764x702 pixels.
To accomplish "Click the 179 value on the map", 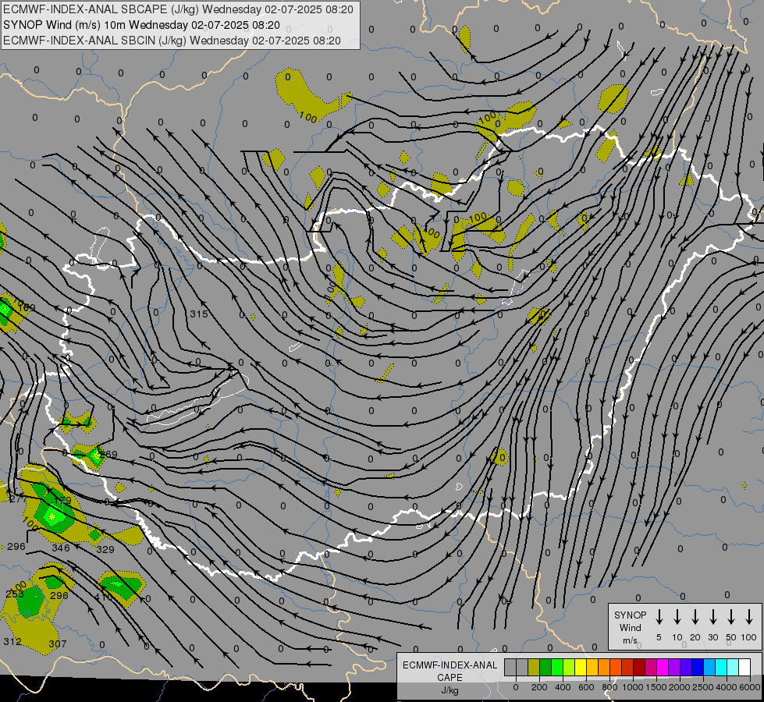I will pos(62,500).
